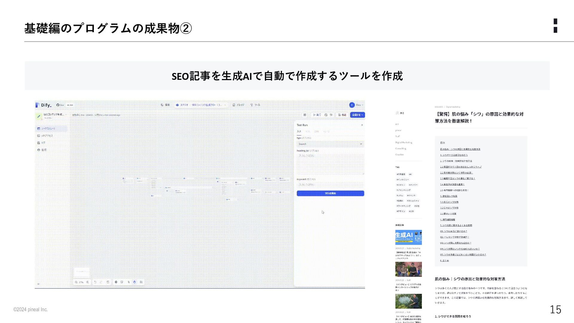Select the 入力 tab in Test Run
Image resolution: width=574 pixels, height=323 pixels.
pyautogui.click(x=299, y=132)
